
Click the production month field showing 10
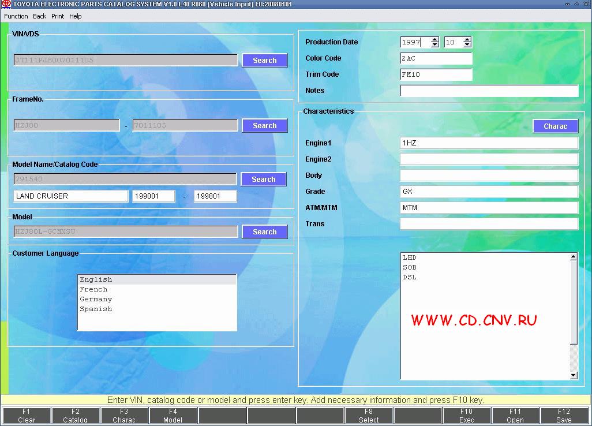pyautogui.click(x=454, y=42)
